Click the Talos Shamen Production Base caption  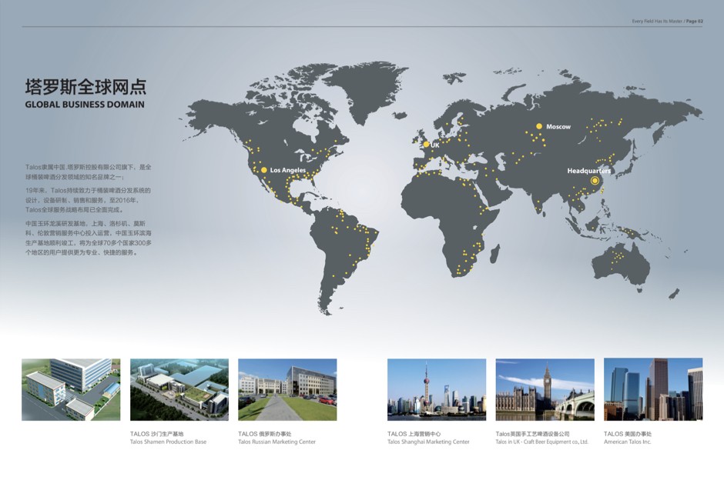[168, 442]
